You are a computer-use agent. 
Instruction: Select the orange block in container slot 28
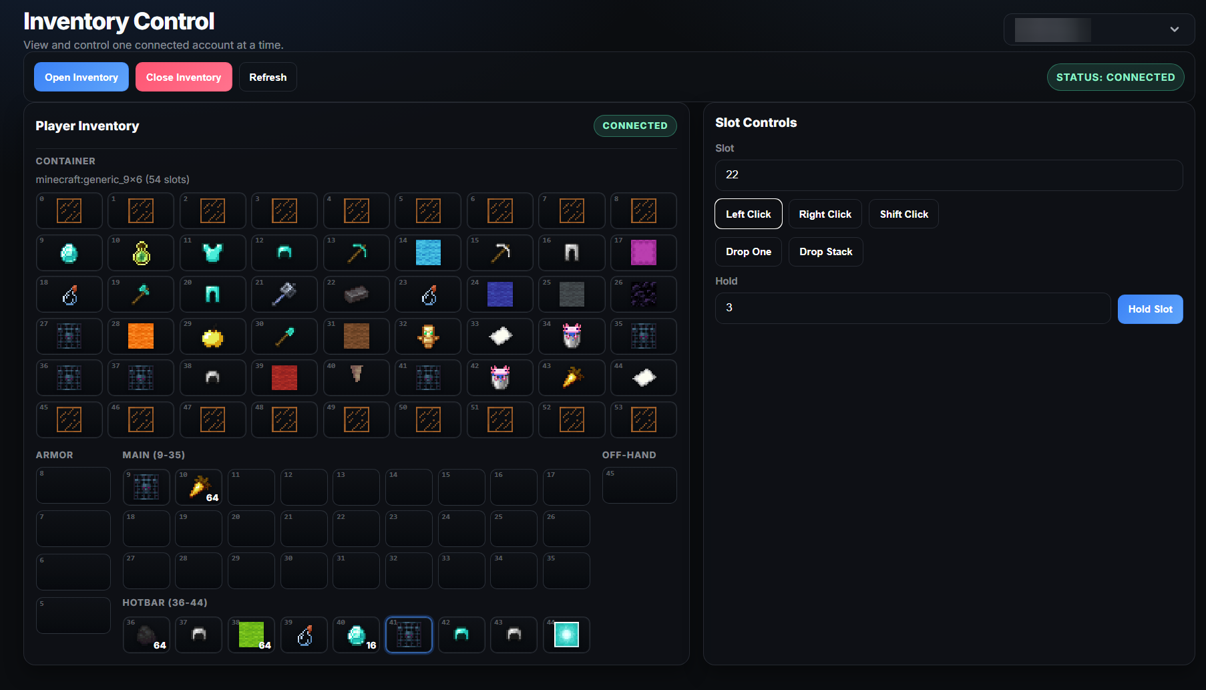point(141,337)
